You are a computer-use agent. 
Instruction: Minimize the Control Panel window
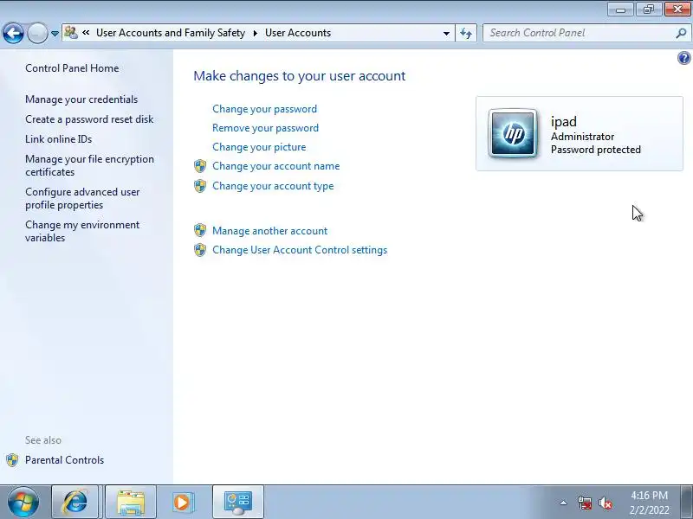tap(620, 9)
